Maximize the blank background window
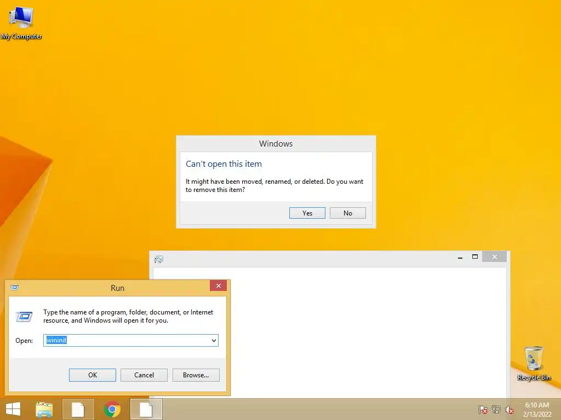561x420 pixels. tap(475, 257)
